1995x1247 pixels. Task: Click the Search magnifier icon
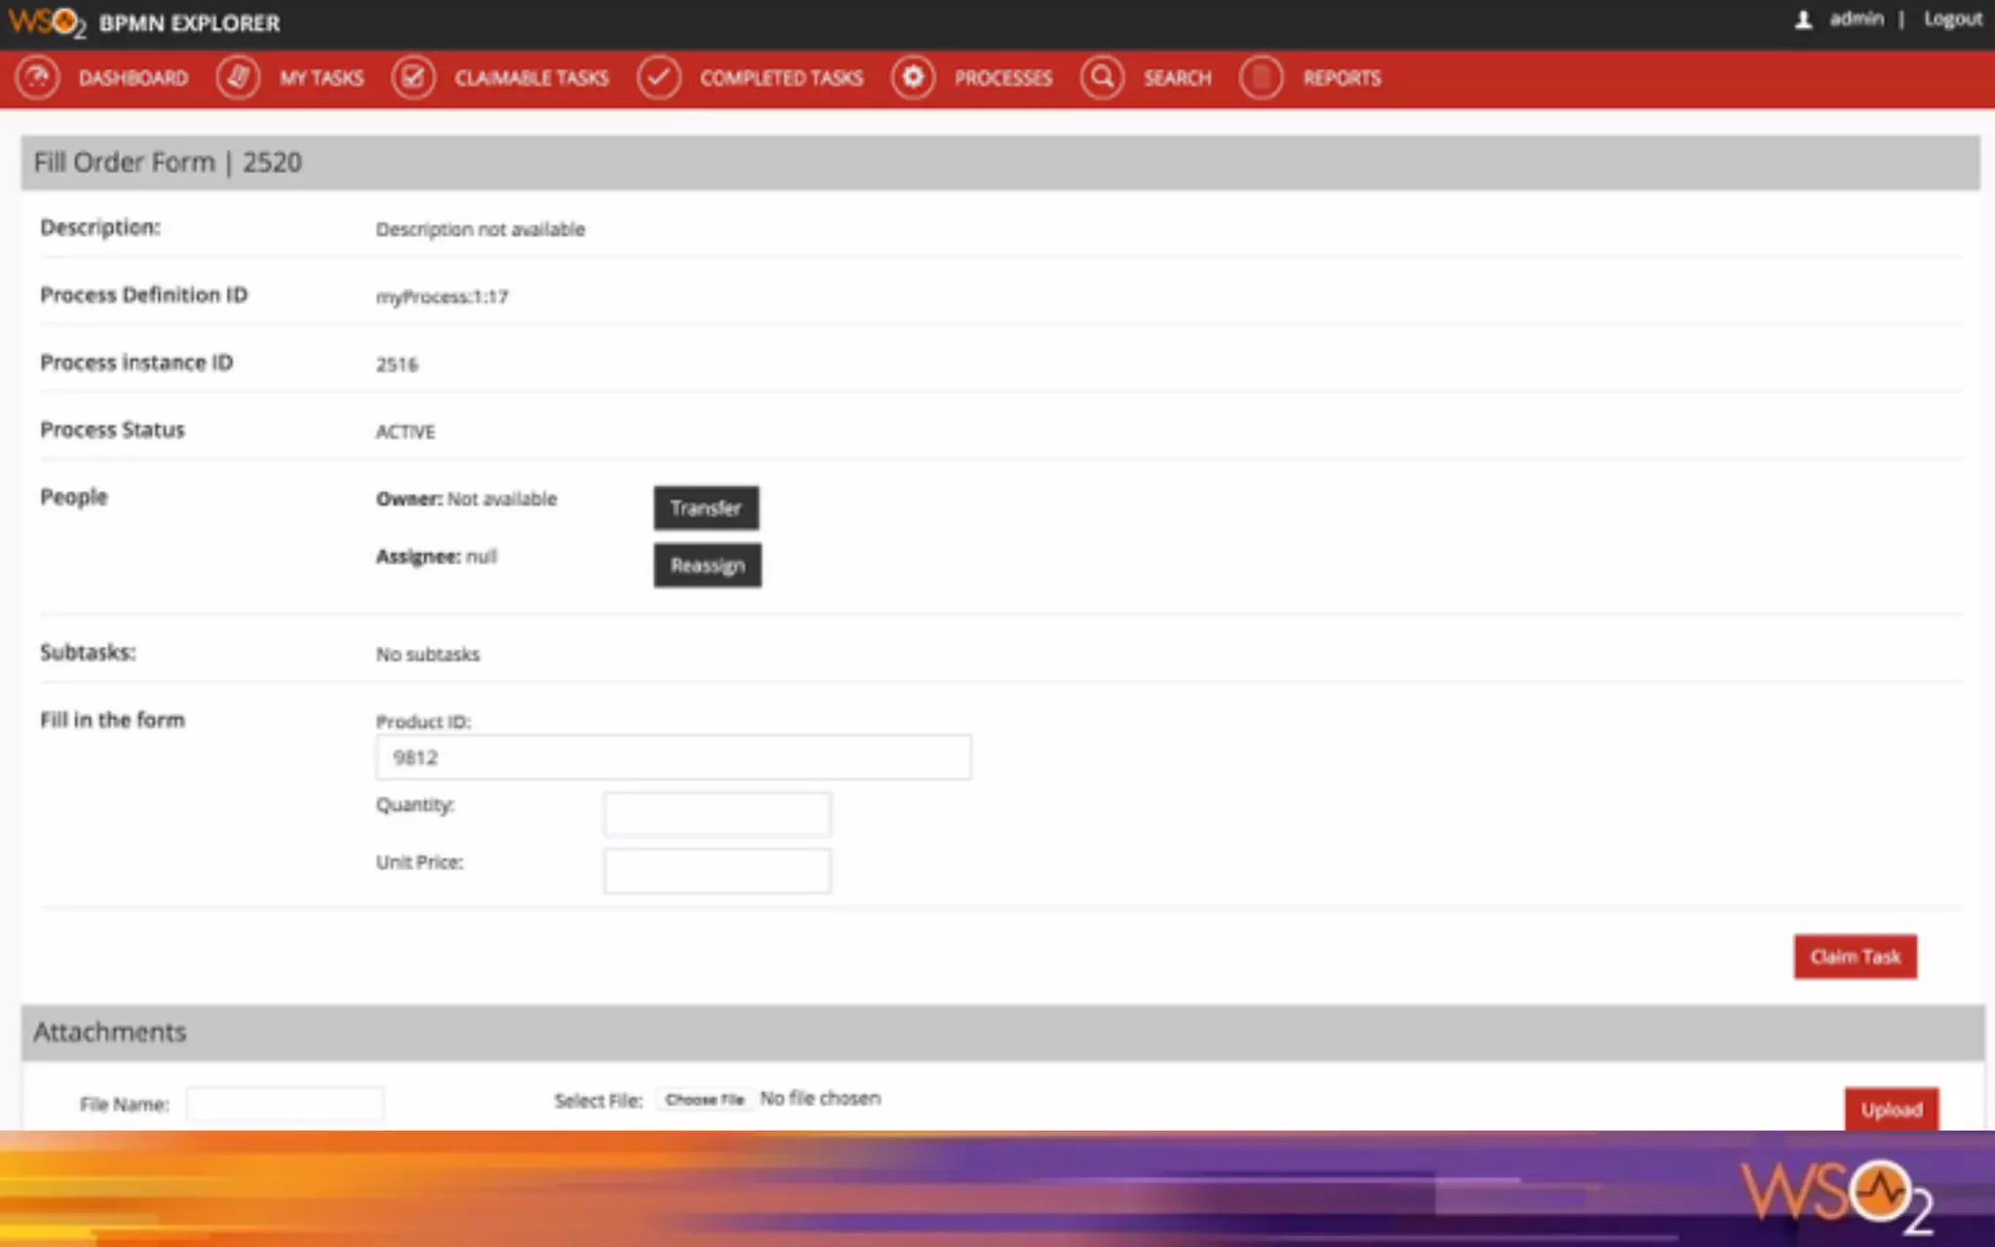[1102, 78]
